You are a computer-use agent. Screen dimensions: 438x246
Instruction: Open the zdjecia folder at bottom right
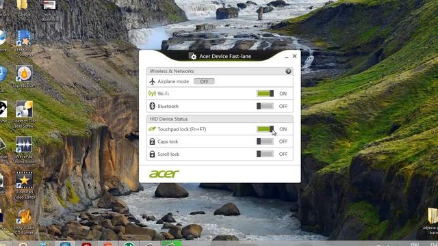432,221
